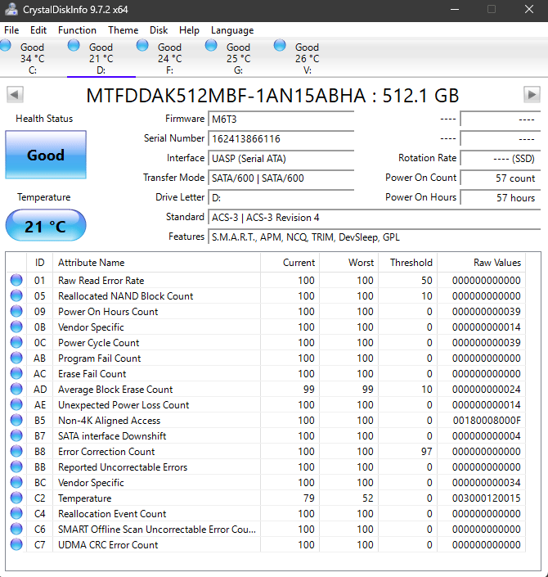
Task: Click the Transfer Mode field SATA/600
Action: click(x=281, y=178)
